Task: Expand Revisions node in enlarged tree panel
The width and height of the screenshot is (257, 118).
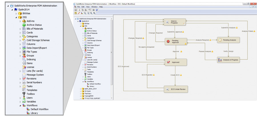Action: [20, 78]
